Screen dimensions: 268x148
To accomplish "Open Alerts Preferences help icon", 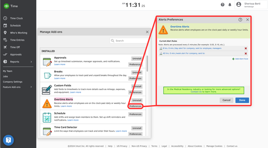I will pyautogui.click(x=240, y=20).
